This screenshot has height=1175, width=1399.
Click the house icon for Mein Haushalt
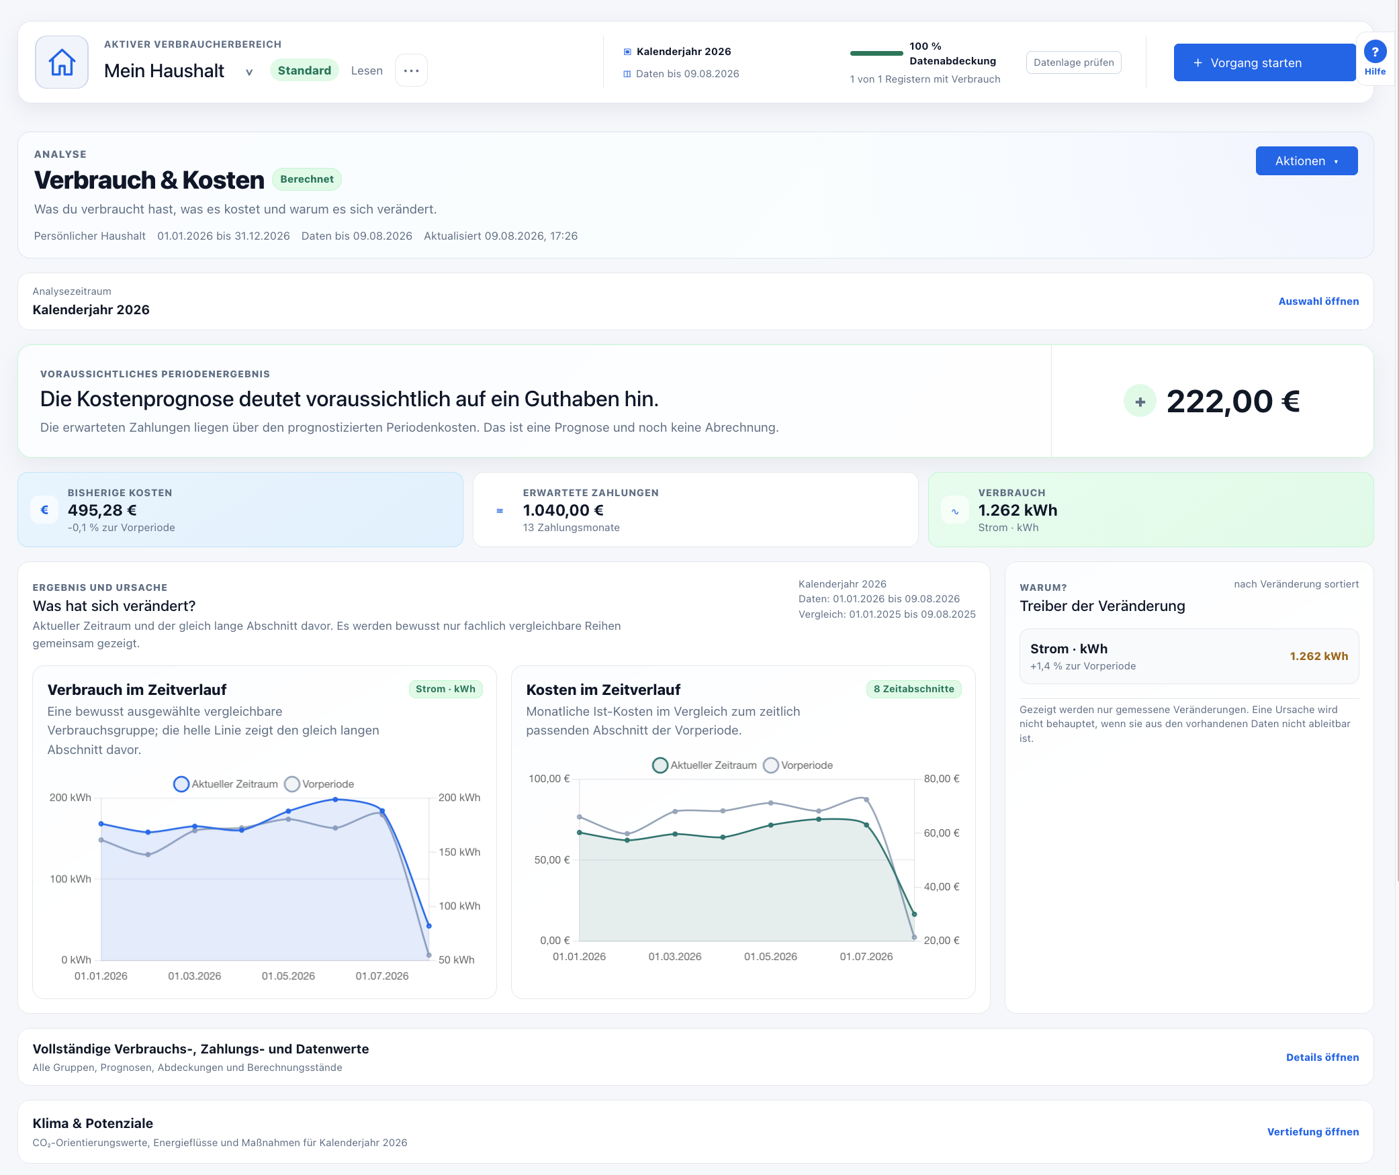tap(62, 62)
